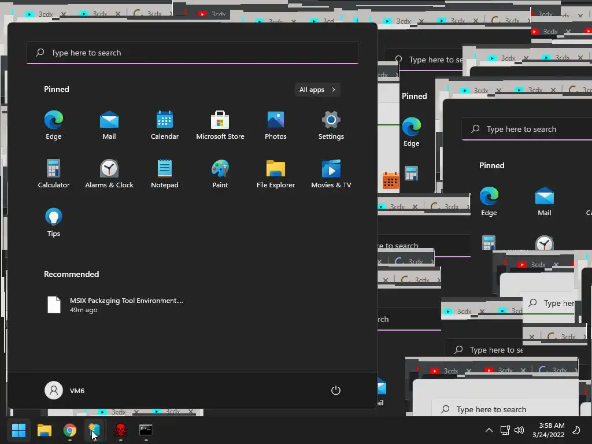Open File Explorer from the taskbar
The image size is (592, 444).
pos(44,430)
